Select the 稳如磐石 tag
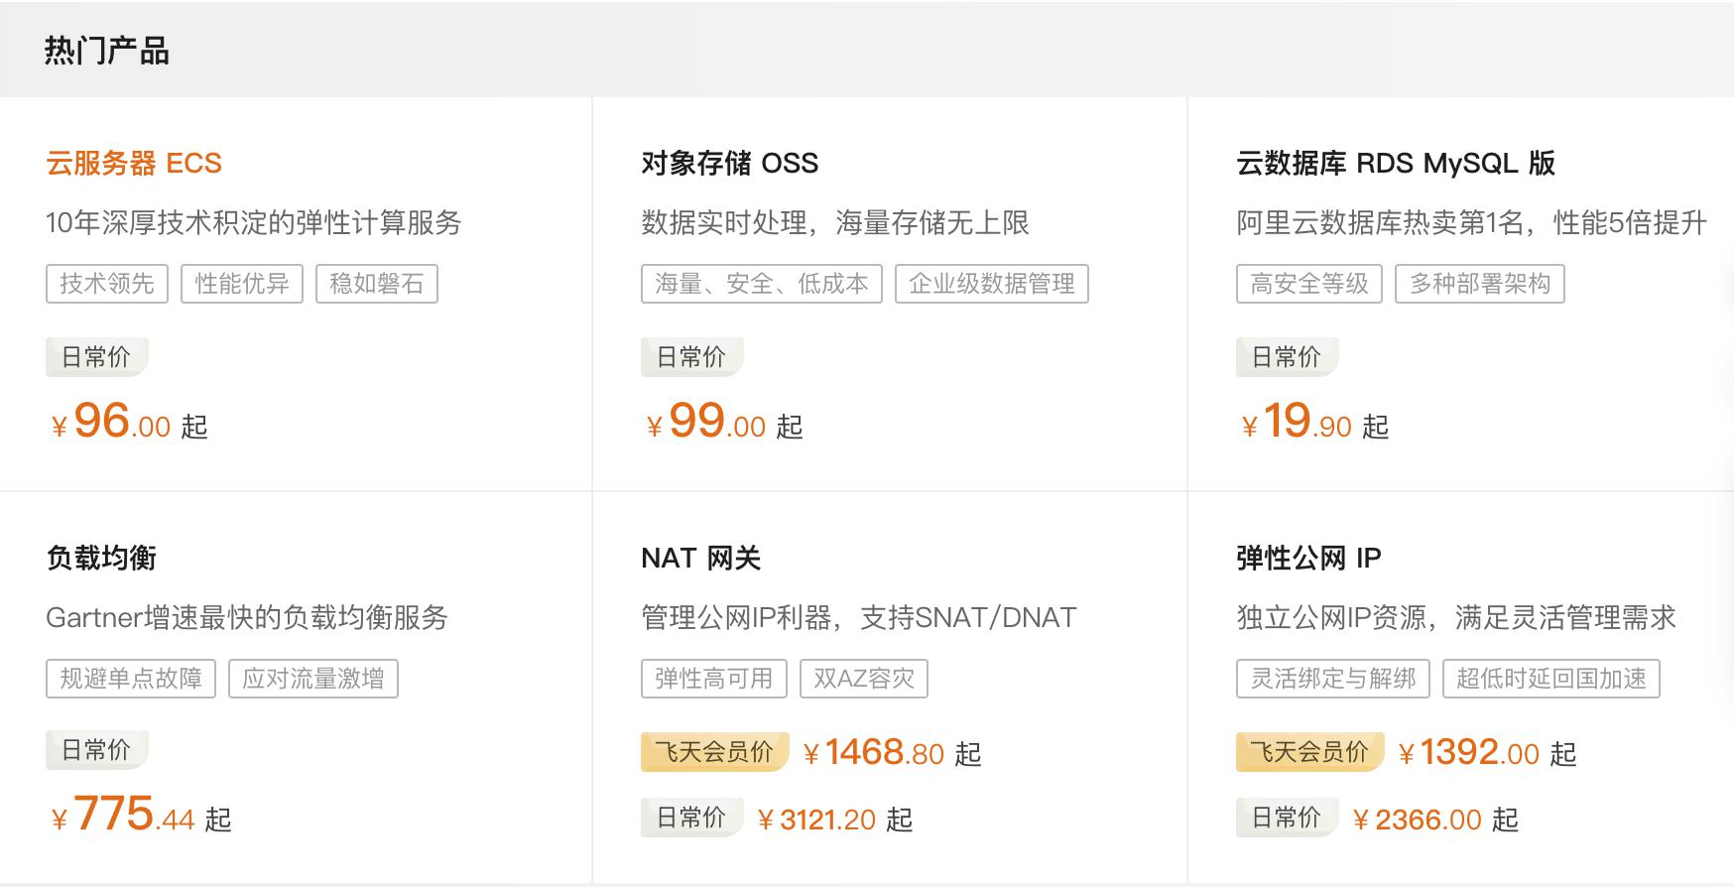The height and width of the screenshot is (887, 1734). [377, 284]
